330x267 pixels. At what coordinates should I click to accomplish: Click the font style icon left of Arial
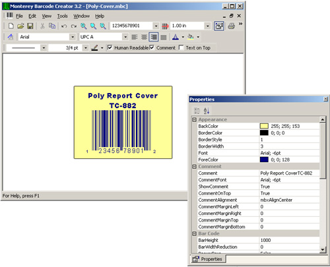[x=11, y=37]
